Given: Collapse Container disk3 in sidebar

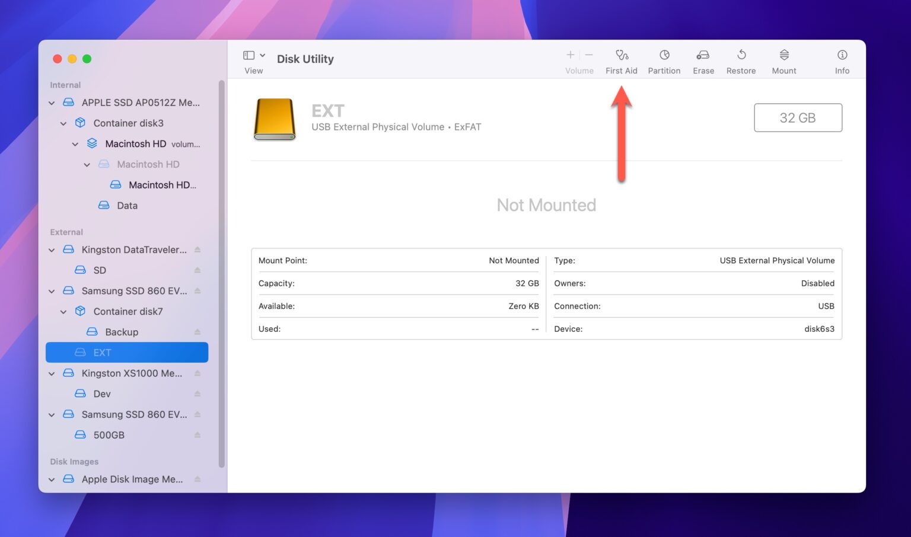Looking at the screenshot, I should [63, 123].
